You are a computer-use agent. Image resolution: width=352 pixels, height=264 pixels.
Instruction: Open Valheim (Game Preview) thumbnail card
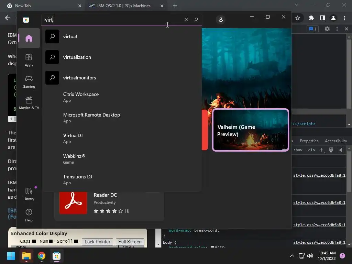pyautogui.click(x=251, y=130)
